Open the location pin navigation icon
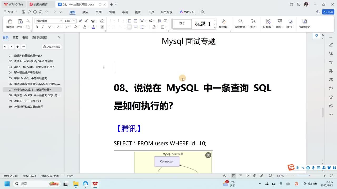The height and width of the screenshot is (189, 337). point(316,36)
